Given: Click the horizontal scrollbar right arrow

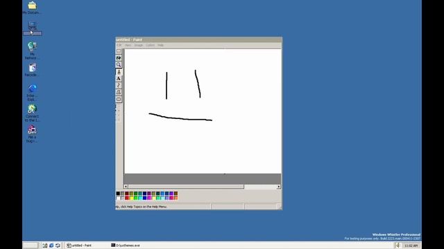Looking at the screenshot, I should [279, 187].
